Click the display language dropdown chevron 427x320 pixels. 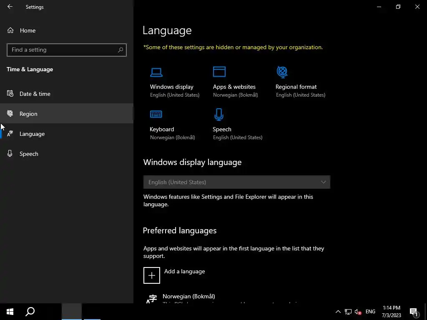[x=323, y=182]
